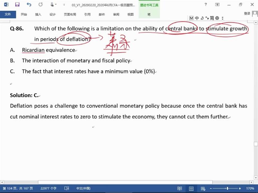The width and height of the screenshot is (258, 193).
Task: Expand the touch/mouse mode arrow
Action: 56,5
